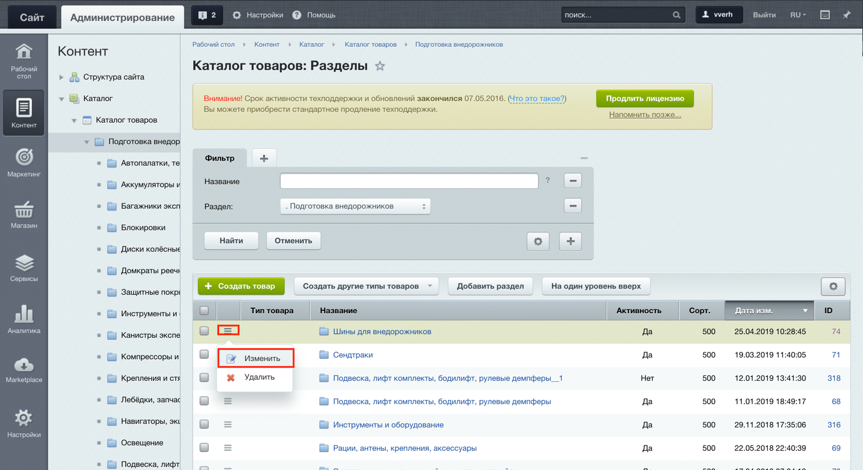Expand Структура сайта tree node
The width and height of the screenshot is (863, 470).
click(61, 77)
